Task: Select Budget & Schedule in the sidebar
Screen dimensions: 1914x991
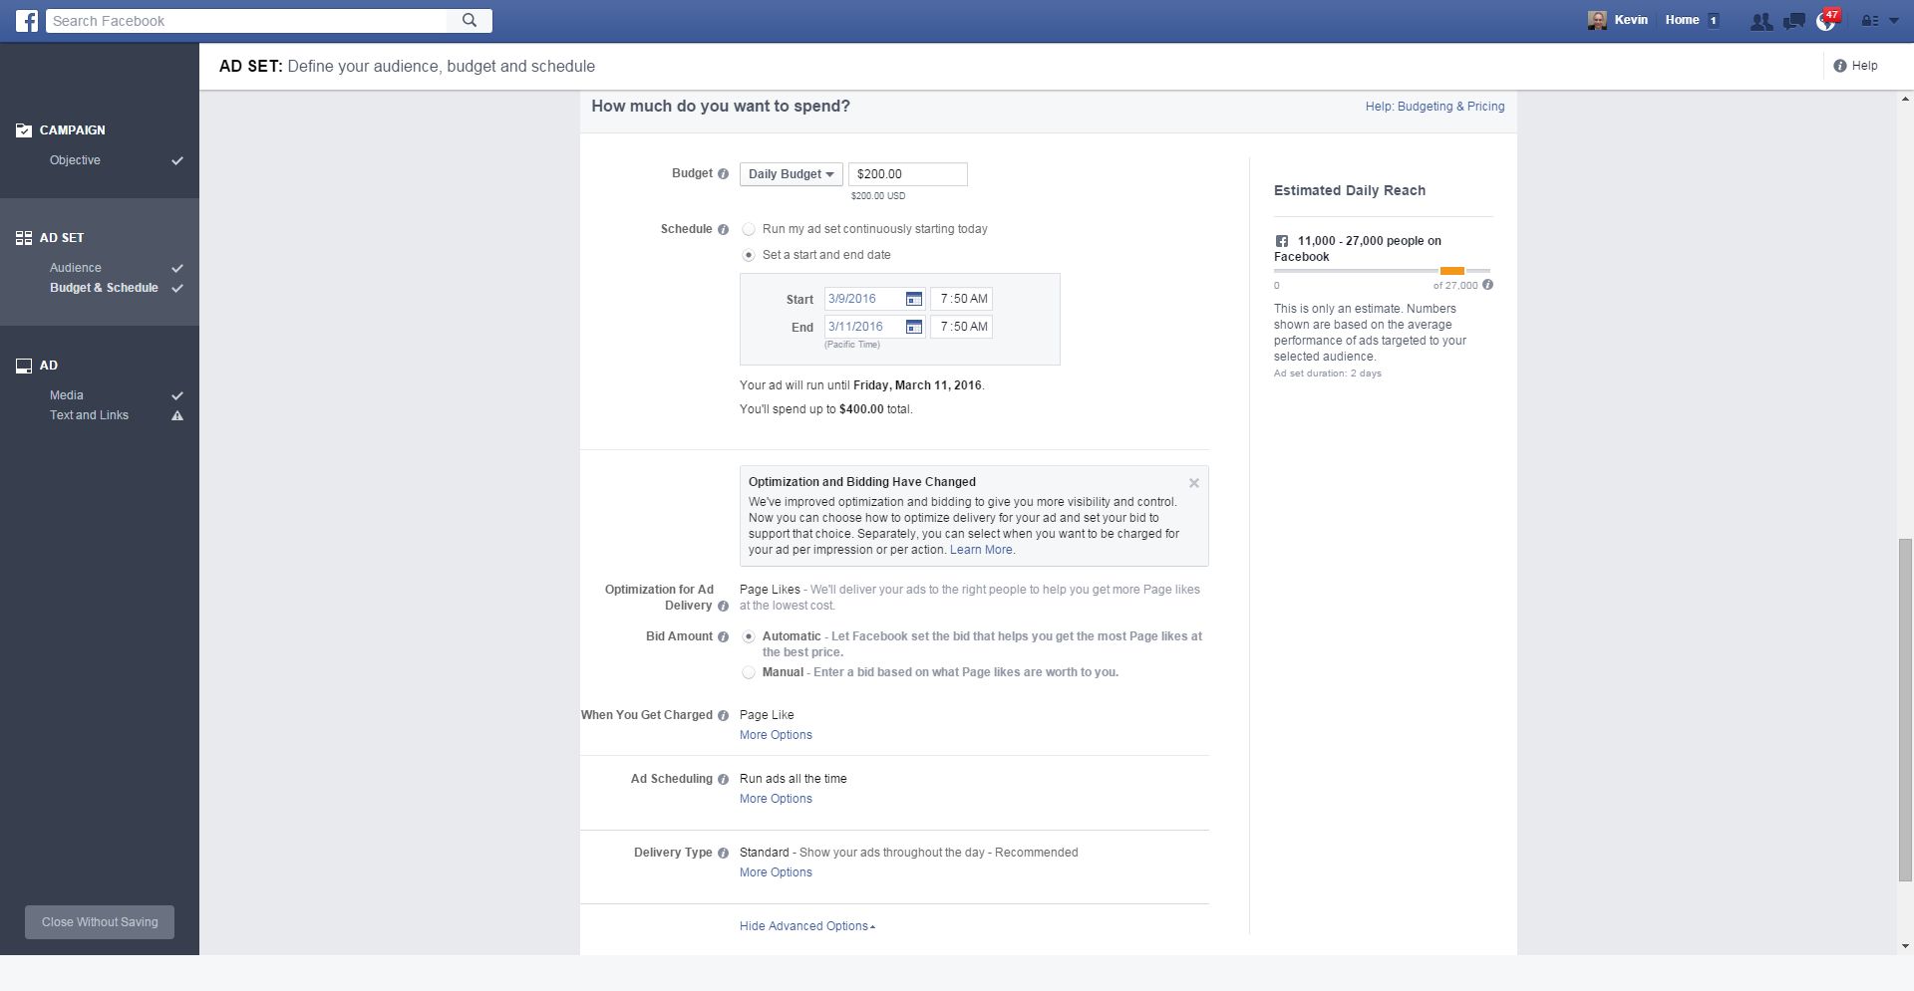Action: click(x=104, y=288)
